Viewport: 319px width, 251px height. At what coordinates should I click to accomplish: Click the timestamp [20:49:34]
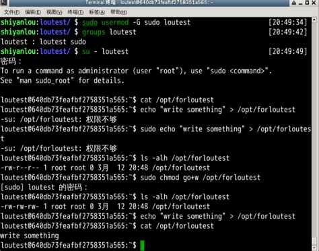pyautogui.click(x=287, y=22)
